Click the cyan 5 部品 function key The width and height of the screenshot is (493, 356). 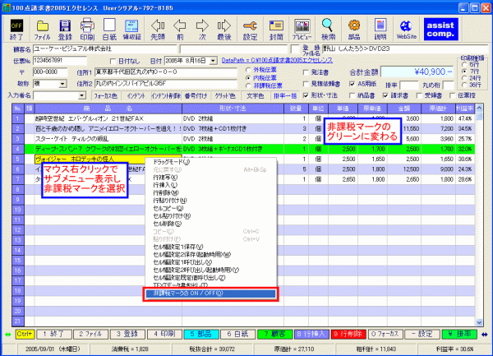[x=201, y=334]
